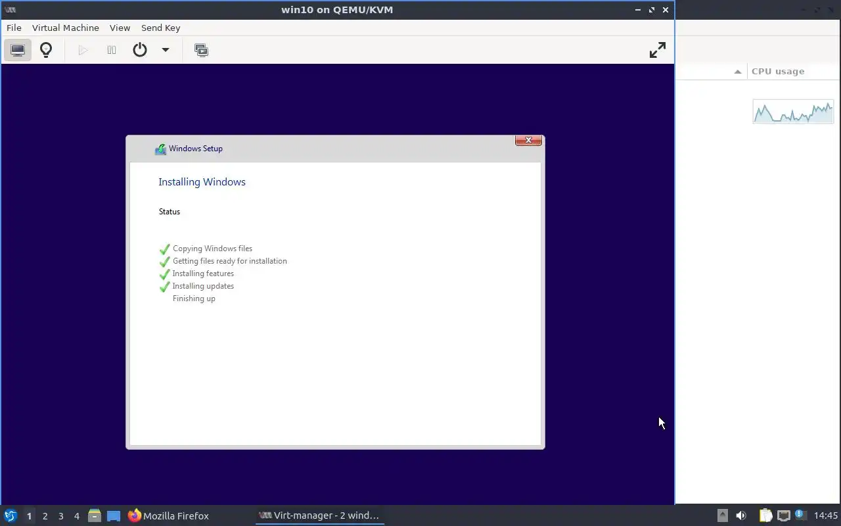Screen dimensions: 841x526
Task: Open the shutdown options dropdown arrow
Action: coord(166,50)
